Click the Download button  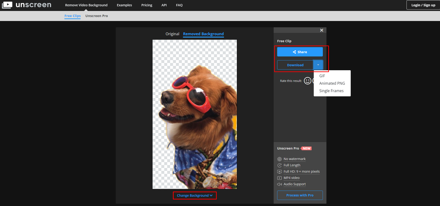click(295, 65)
